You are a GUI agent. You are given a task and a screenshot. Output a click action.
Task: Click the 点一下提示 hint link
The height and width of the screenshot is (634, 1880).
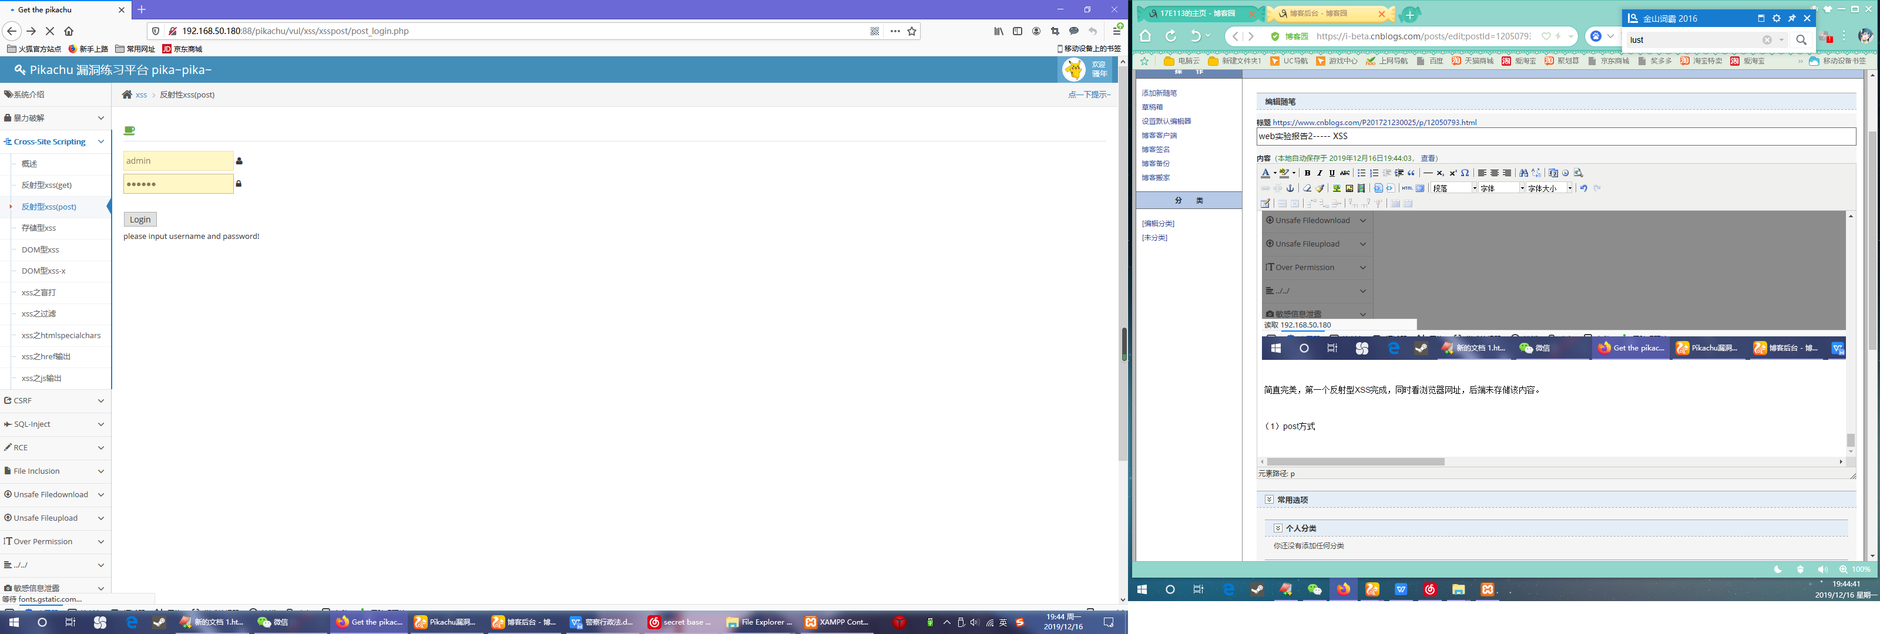[x=1089, y=95]
